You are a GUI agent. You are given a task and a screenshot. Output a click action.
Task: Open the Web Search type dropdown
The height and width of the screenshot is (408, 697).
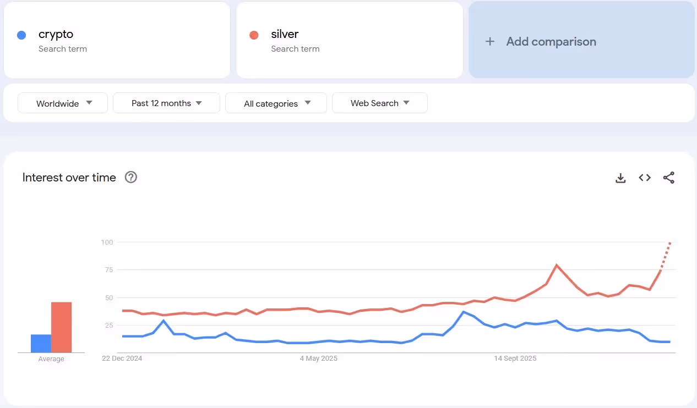pyautogui.click(x=379, y=103)
